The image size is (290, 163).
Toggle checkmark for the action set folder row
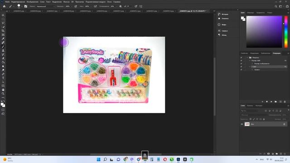click(241, 58)
